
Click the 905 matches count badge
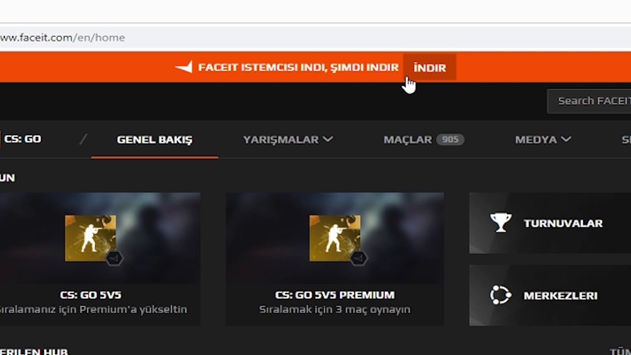[450, 140]
